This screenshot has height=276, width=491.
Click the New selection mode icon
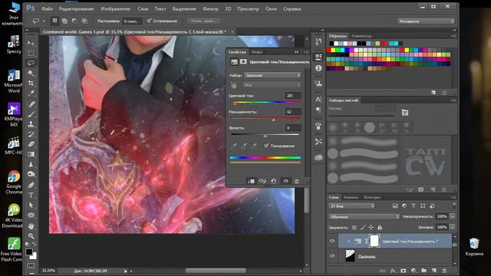(x=54, y=21)
